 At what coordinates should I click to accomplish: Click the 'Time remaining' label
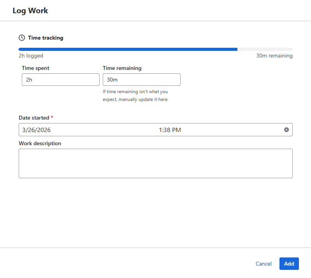(122, 68)
